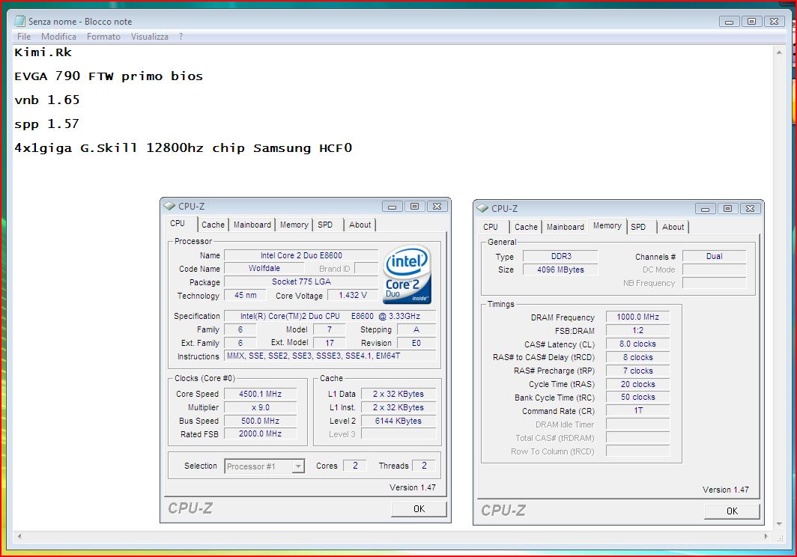Click the Notepad horizontal scrollbar left arrow
This screenshot has width=797, height=557.
(19, 536)
